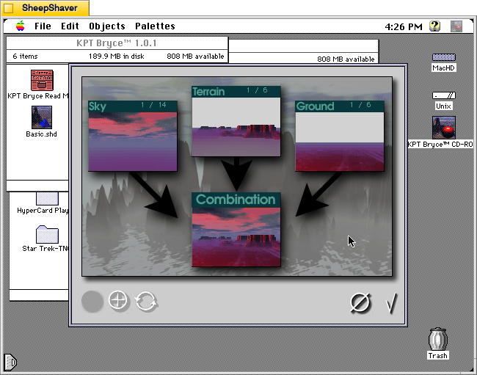Open the Apple menu
The image size is (477, 375).
coord(21,26)
